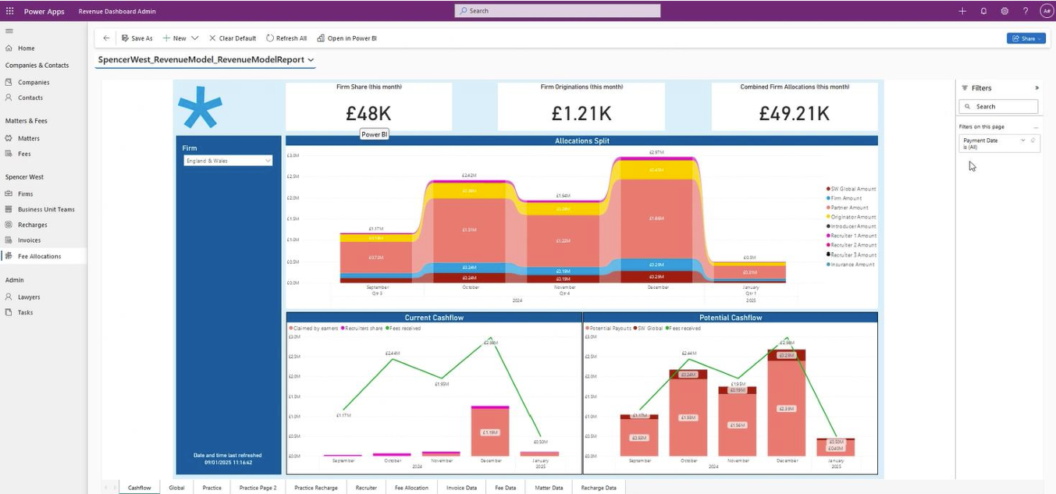Viewport: 1056px width, 494px height.
Task: Click the Current Cashflow 'Fees received' legend entry
Action: click(402, 329)
